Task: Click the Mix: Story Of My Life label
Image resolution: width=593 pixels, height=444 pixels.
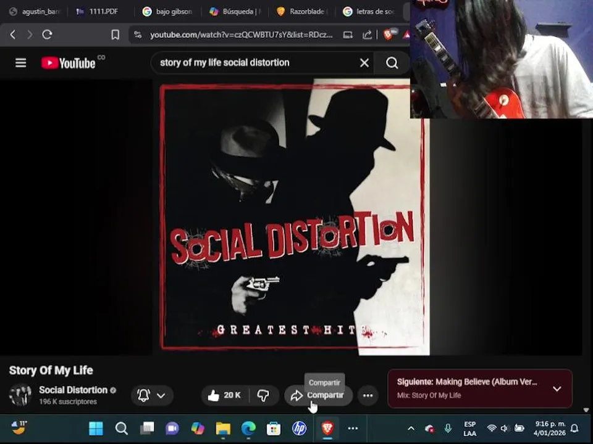Action: (429, 395)
